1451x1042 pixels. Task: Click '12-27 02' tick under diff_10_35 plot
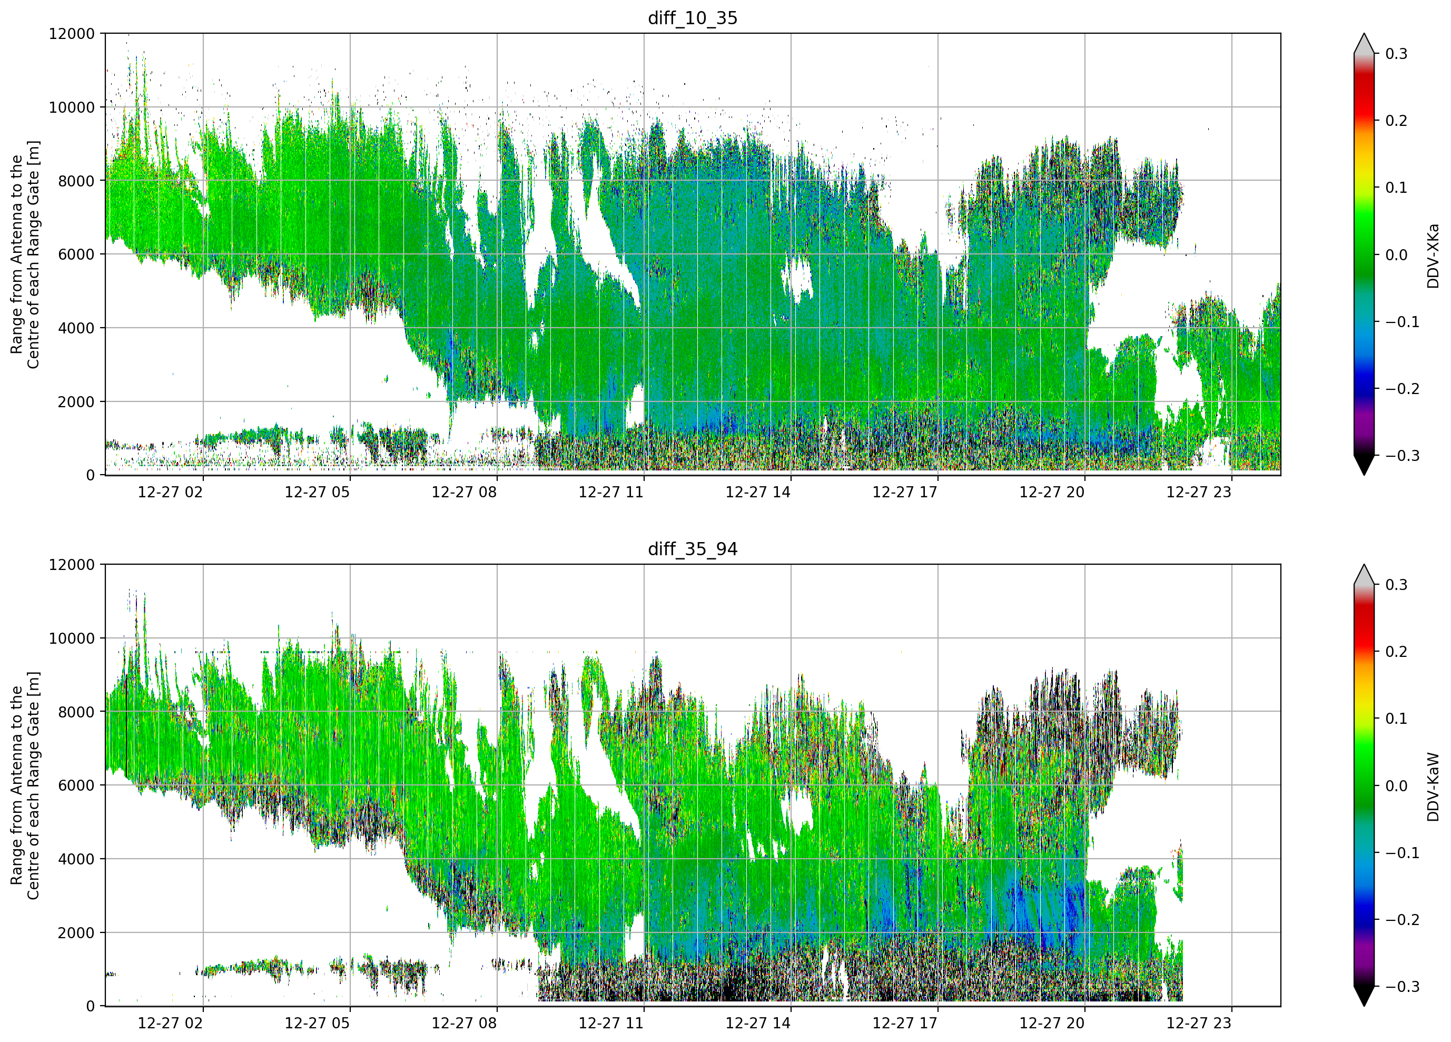pos(170,492)
